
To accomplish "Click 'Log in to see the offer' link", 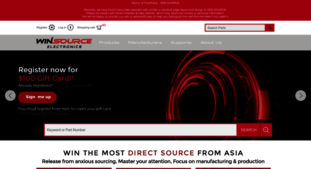I will [x=74, y=85].
